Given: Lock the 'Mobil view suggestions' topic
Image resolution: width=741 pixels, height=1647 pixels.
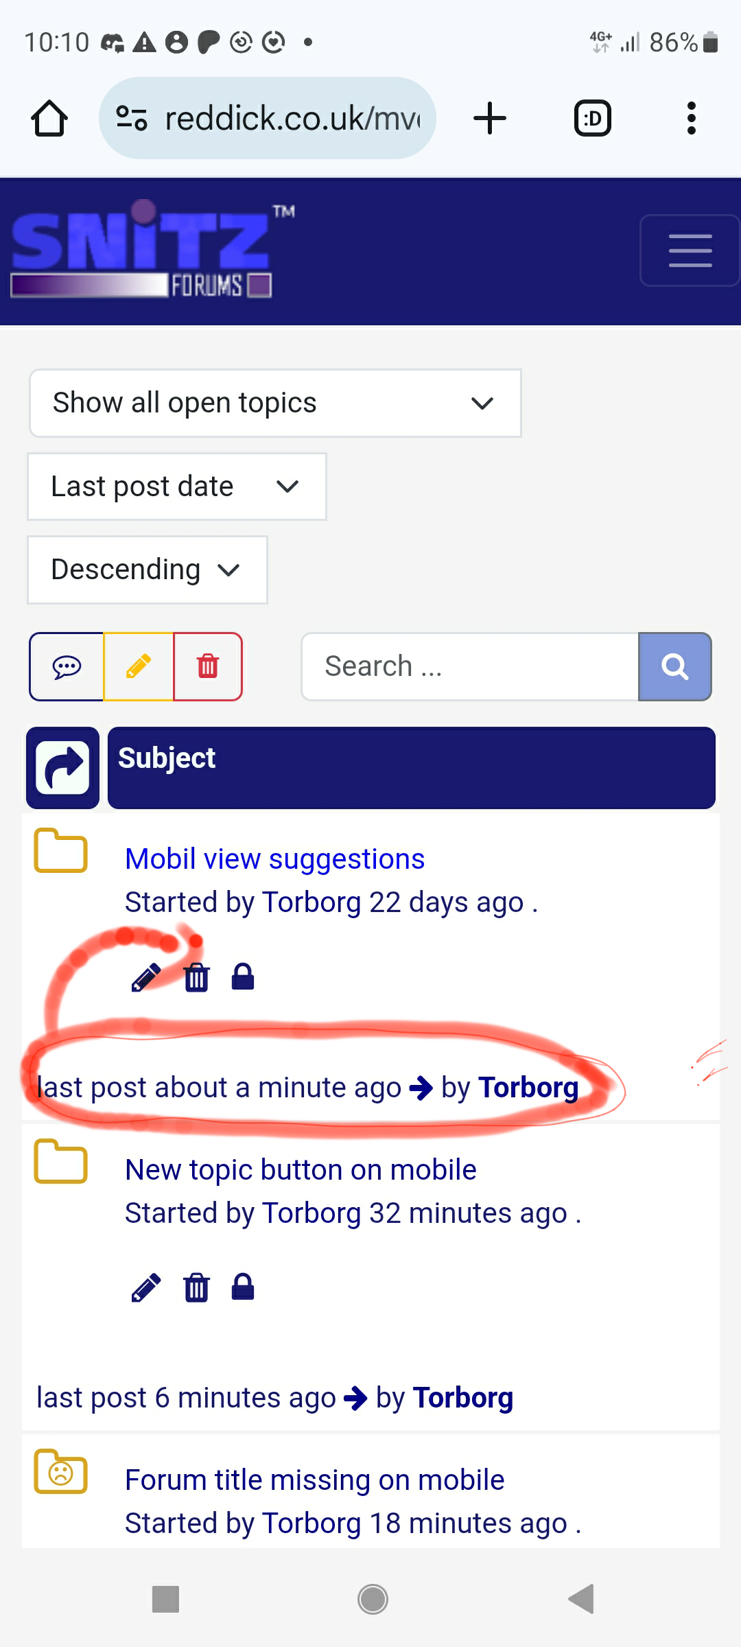Looking at the screenshot, I should click(243, 977).
